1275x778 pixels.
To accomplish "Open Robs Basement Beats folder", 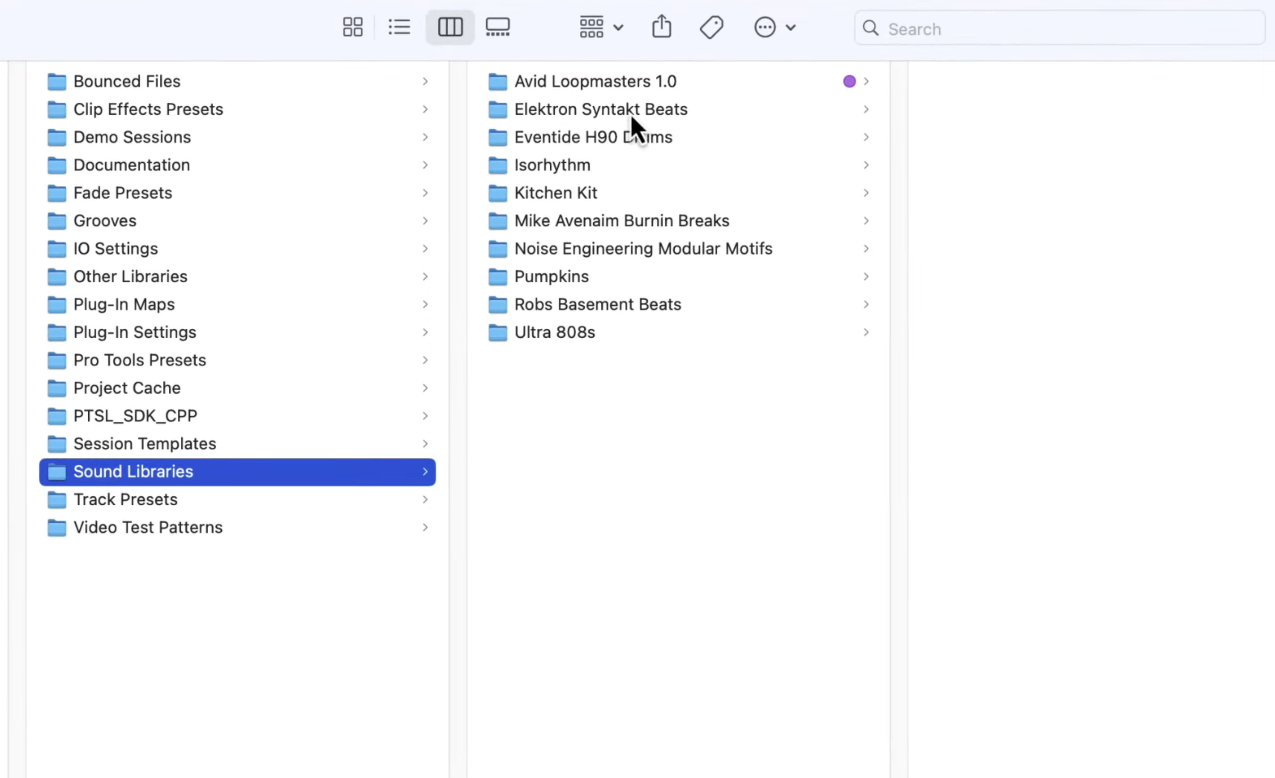I will click(597, 304).
